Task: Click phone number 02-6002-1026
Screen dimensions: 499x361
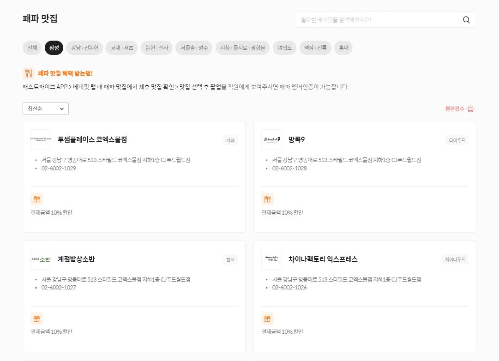Action: coord(289,287)
